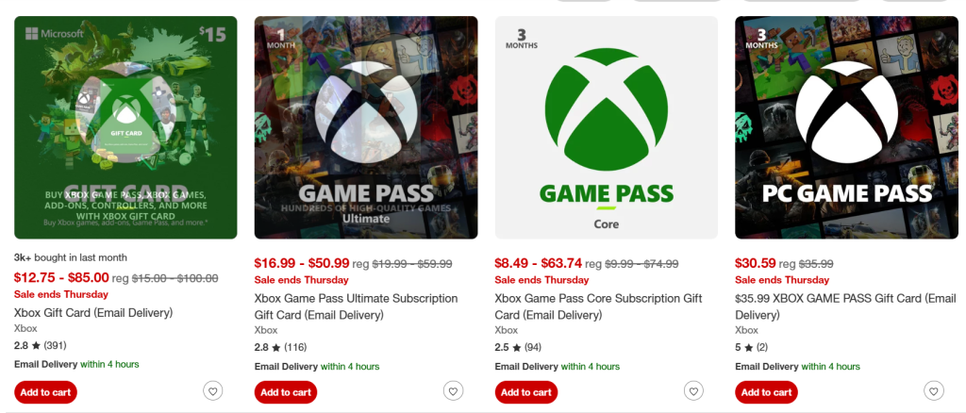The image size is (966, 413).
Task: Favorite the $35.99 PC Game Pass card
Action: tap(934, 391)
